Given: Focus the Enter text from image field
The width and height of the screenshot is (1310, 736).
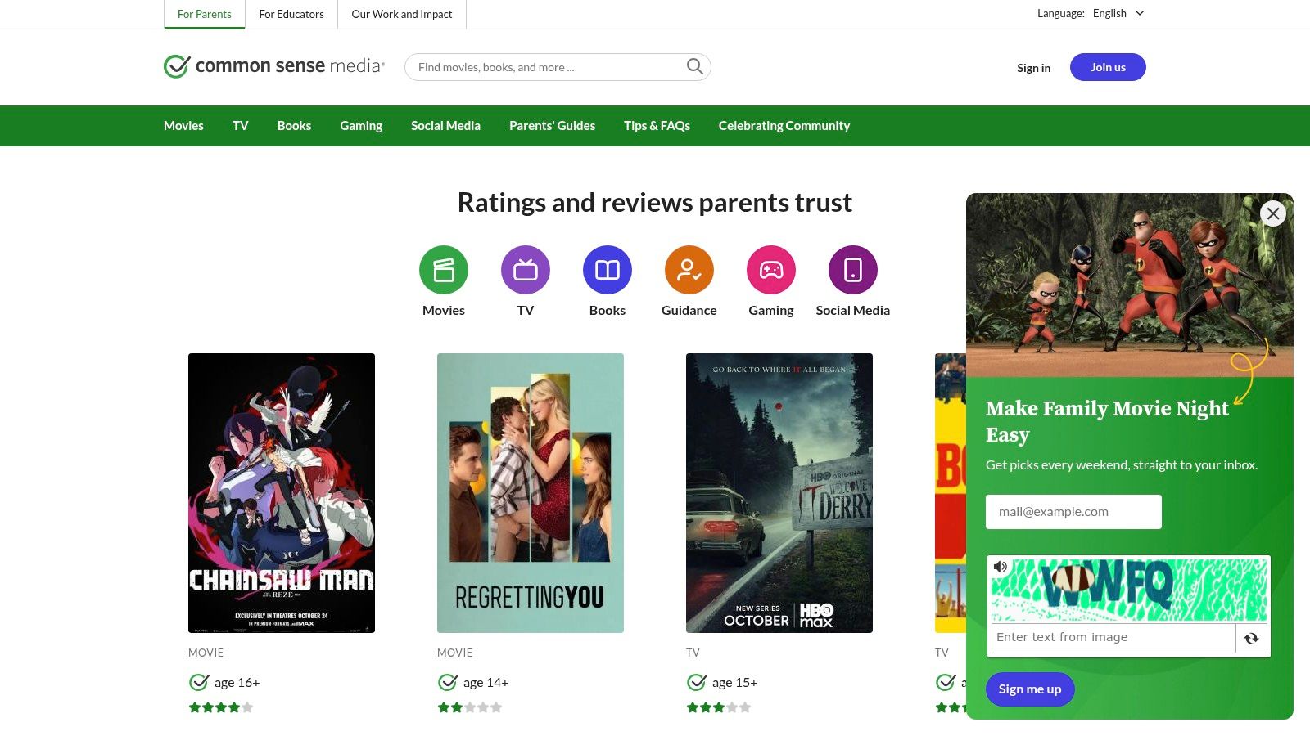Looking at the screenshot, I should point(1113,638).
